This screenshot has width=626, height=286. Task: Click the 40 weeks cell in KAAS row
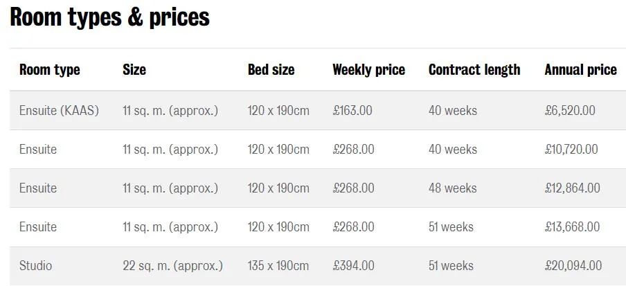click(453, 110)
